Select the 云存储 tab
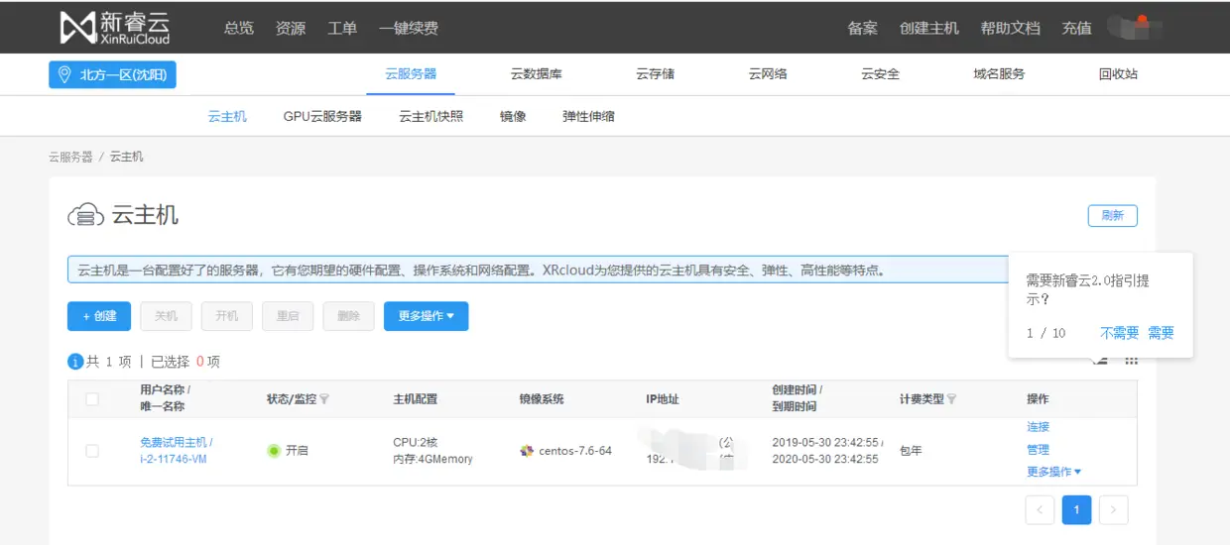The width and height of the screenshot is (1230, 545). [x=655, y=73]
